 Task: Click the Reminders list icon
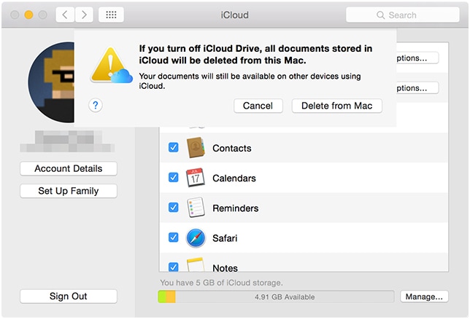(195, 208)
